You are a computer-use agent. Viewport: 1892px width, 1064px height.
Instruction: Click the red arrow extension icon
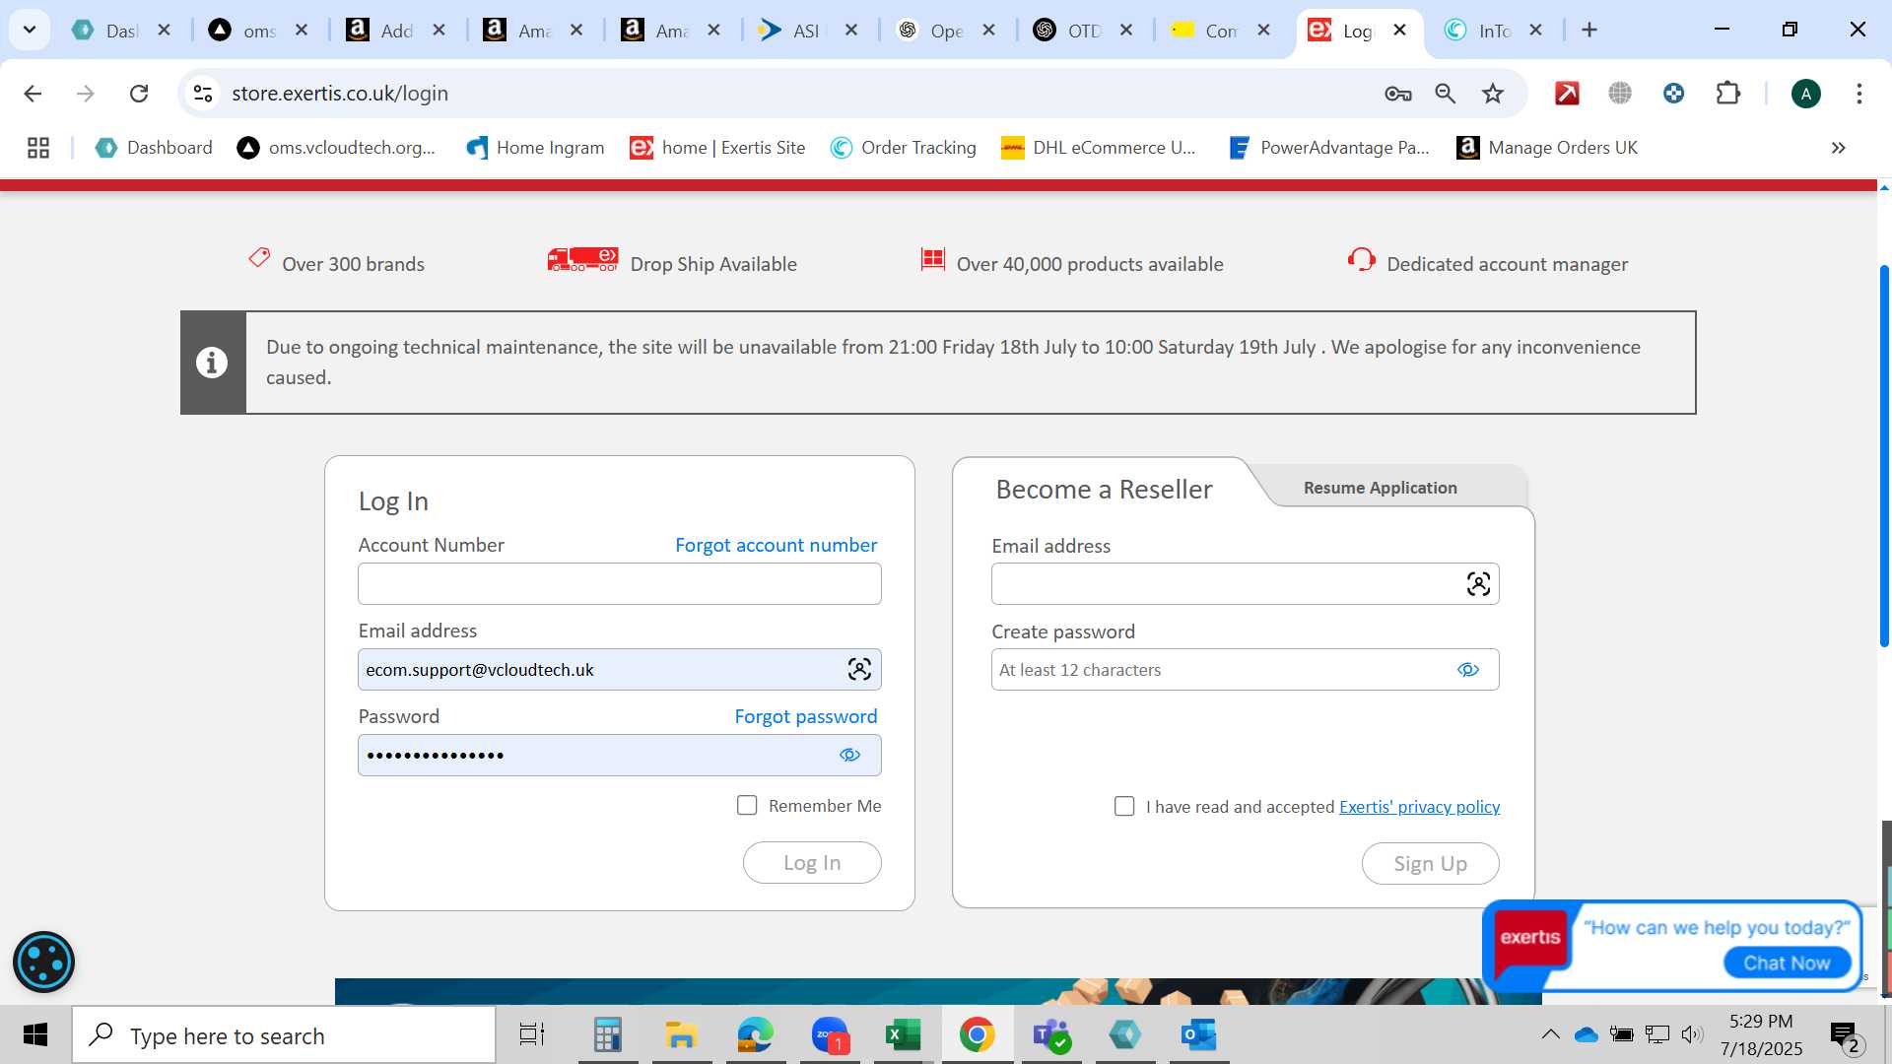[x=1567, y=94]
